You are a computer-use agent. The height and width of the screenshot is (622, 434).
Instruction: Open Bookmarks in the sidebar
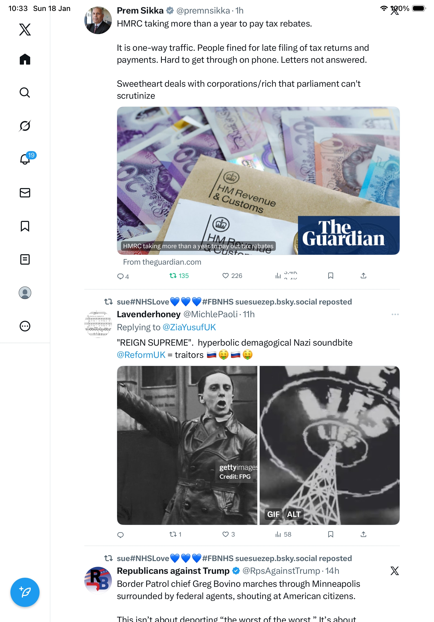coord(25,226)
